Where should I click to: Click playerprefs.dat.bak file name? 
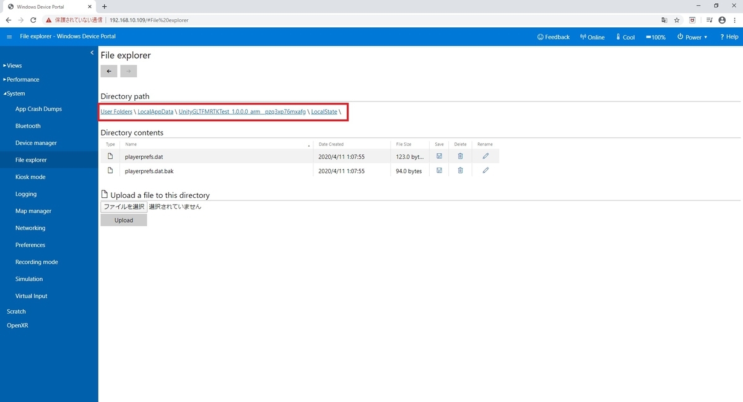[149, 171]
